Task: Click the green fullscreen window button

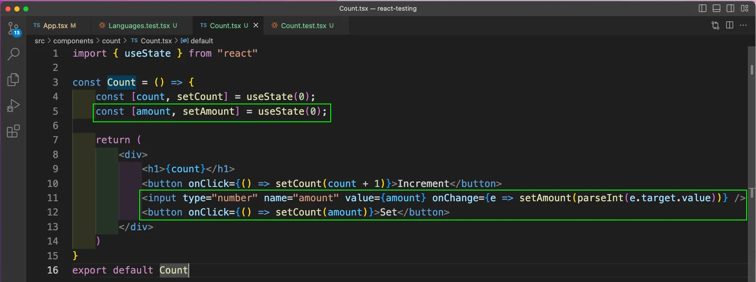Action: pos(26,8)
